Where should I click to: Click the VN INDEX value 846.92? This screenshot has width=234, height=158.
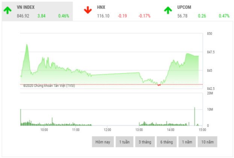coord(23,16)
